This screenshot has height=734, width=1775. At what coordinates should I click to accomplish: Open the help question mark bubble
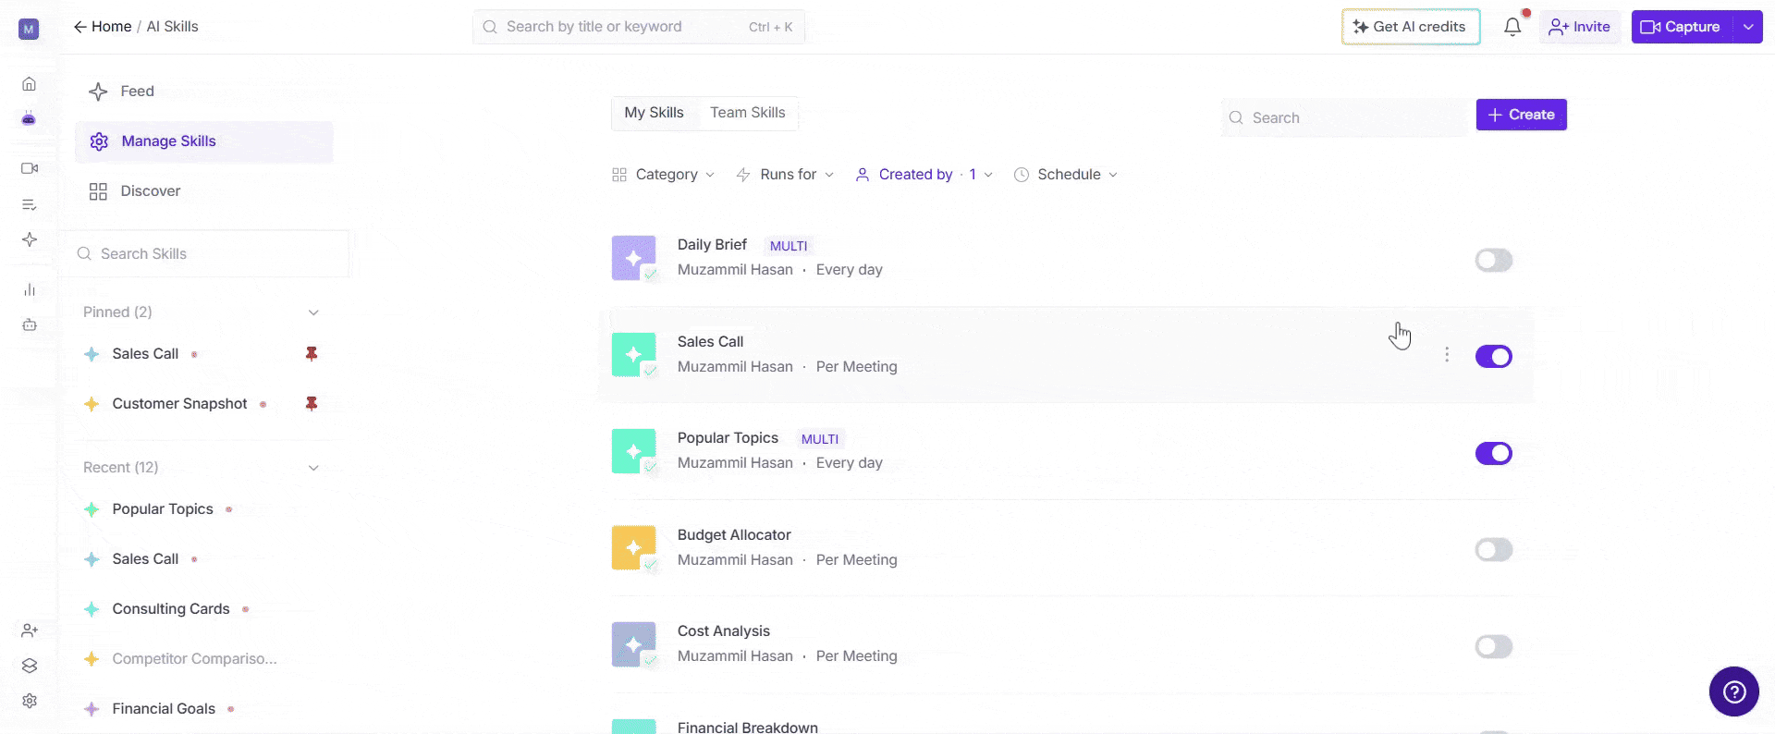(x=1733, y=691)
